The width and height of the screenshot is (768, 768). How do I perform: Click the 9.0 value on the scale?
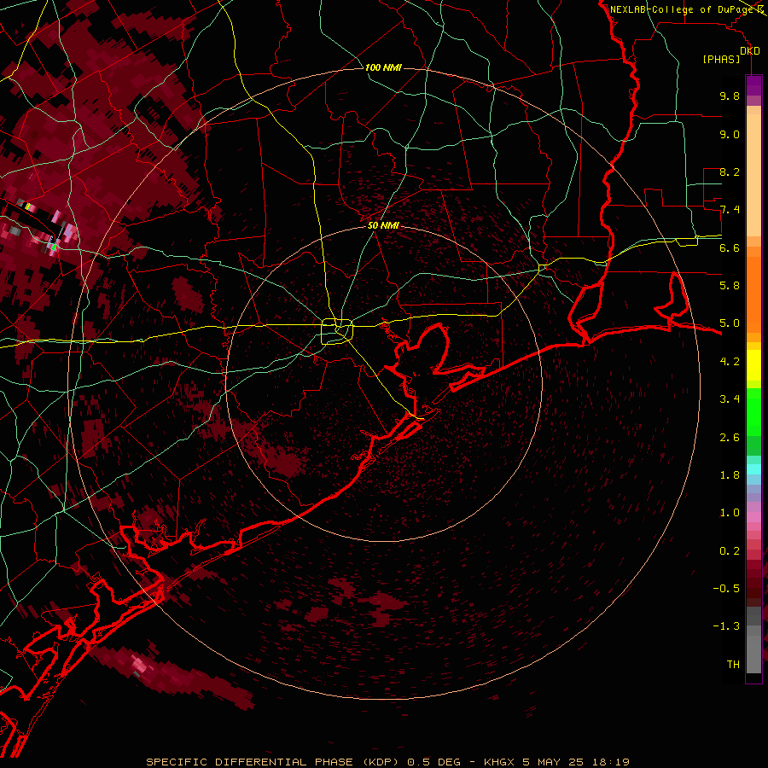point(730,134)
